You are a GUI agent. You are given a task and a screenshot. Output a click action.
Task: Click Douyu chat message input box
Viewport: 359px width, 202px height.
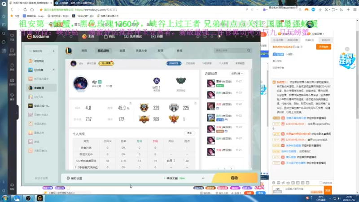click(x=303, y=190)
